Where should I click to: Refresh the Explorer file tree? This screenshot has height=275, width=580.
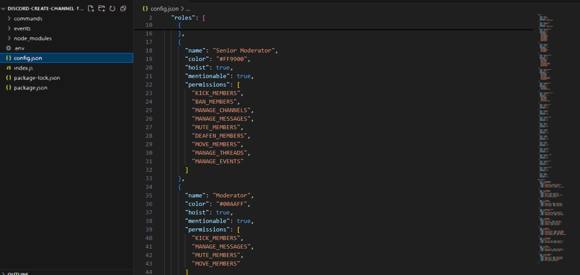112,9
